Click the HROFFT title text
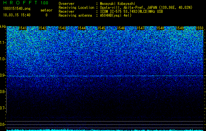 (x=21, y=3)
